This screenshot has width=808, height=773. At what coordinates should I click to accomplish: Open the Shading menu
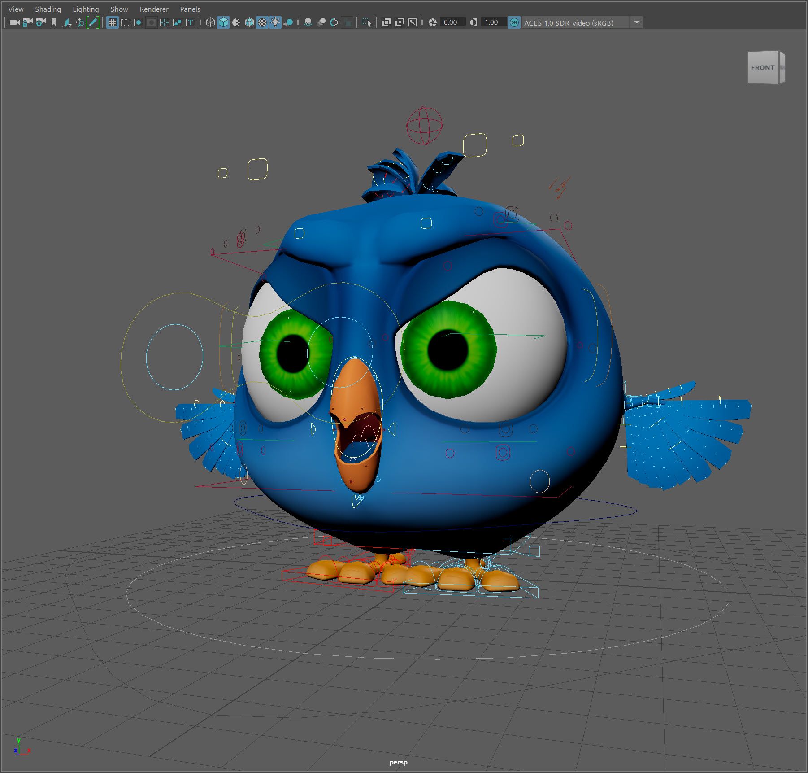pos(48,9)
